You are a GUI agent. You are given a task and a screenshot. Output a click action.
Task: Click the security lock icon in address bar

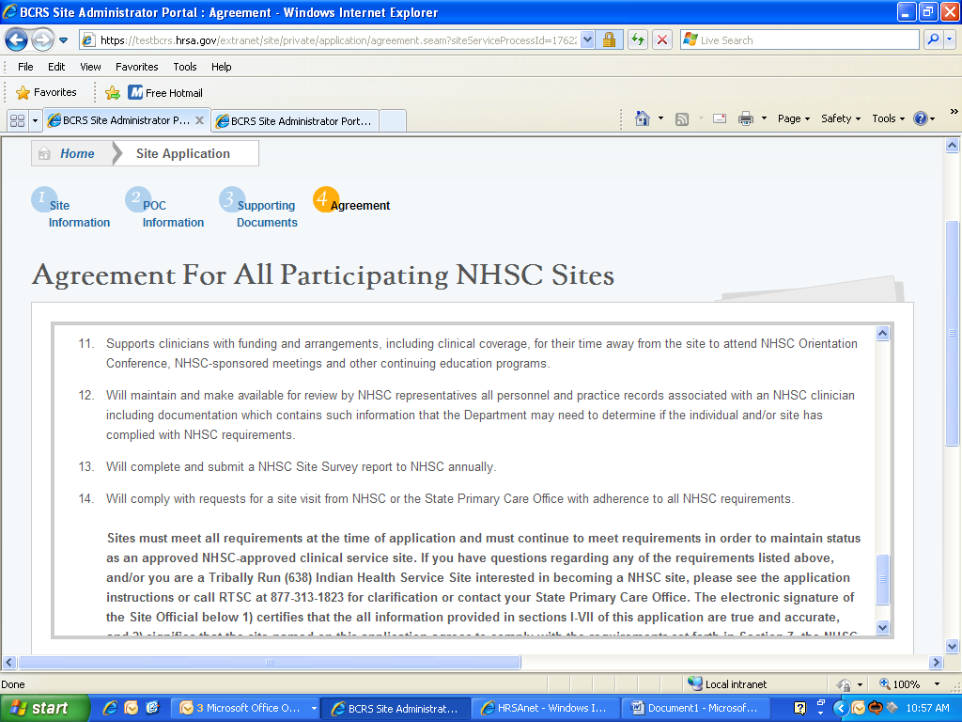[x=609, y=40]
